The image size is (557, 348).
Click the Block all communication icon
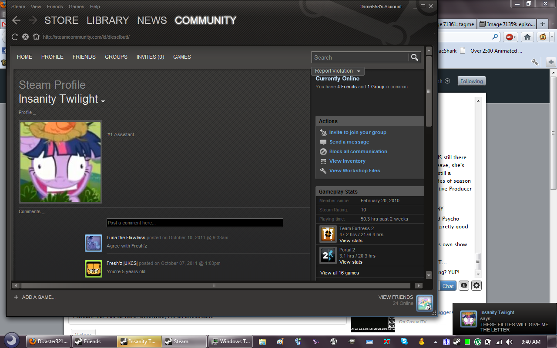[x=323, y=152]
